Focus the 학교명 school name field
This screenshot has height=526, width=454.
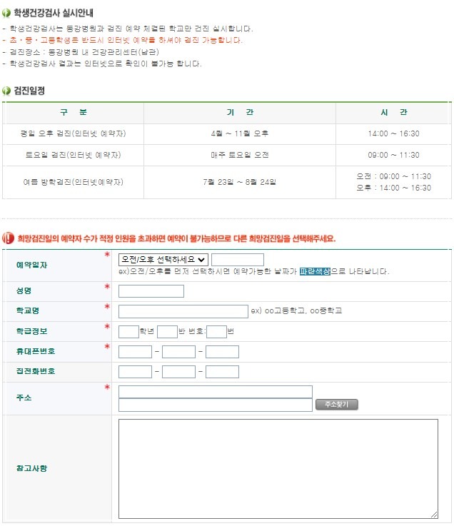(x=183, y=311)
